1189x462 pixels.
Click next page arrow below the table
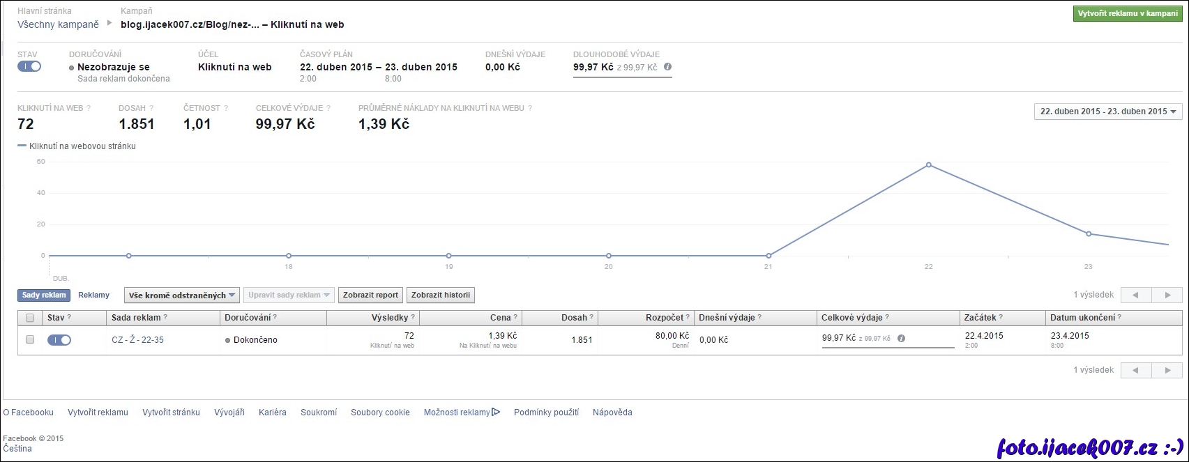tap(1167, 370)
